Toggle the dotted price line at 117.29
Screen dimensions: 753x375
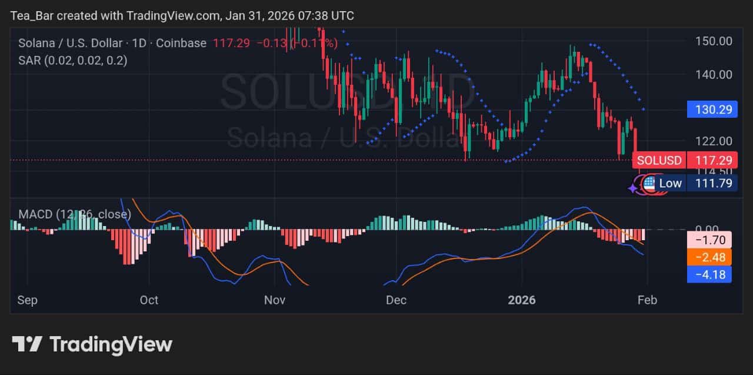click(294, 159)
